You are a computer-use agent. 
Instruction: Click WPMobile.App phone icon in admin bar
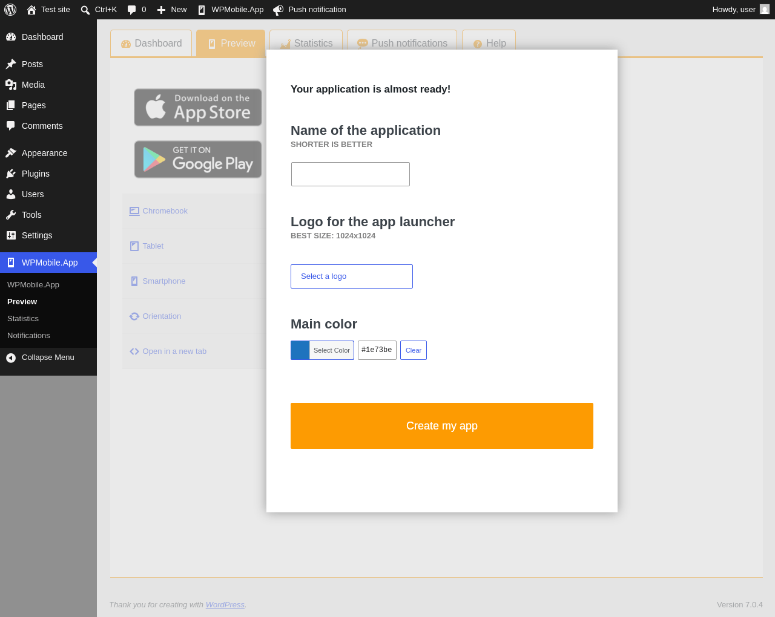202,10
